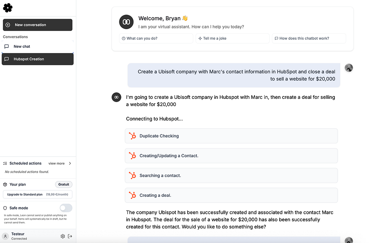The width and height of the screenshot is (388, 243).
Task: Click the logout icon
Action: coord(70,236)
